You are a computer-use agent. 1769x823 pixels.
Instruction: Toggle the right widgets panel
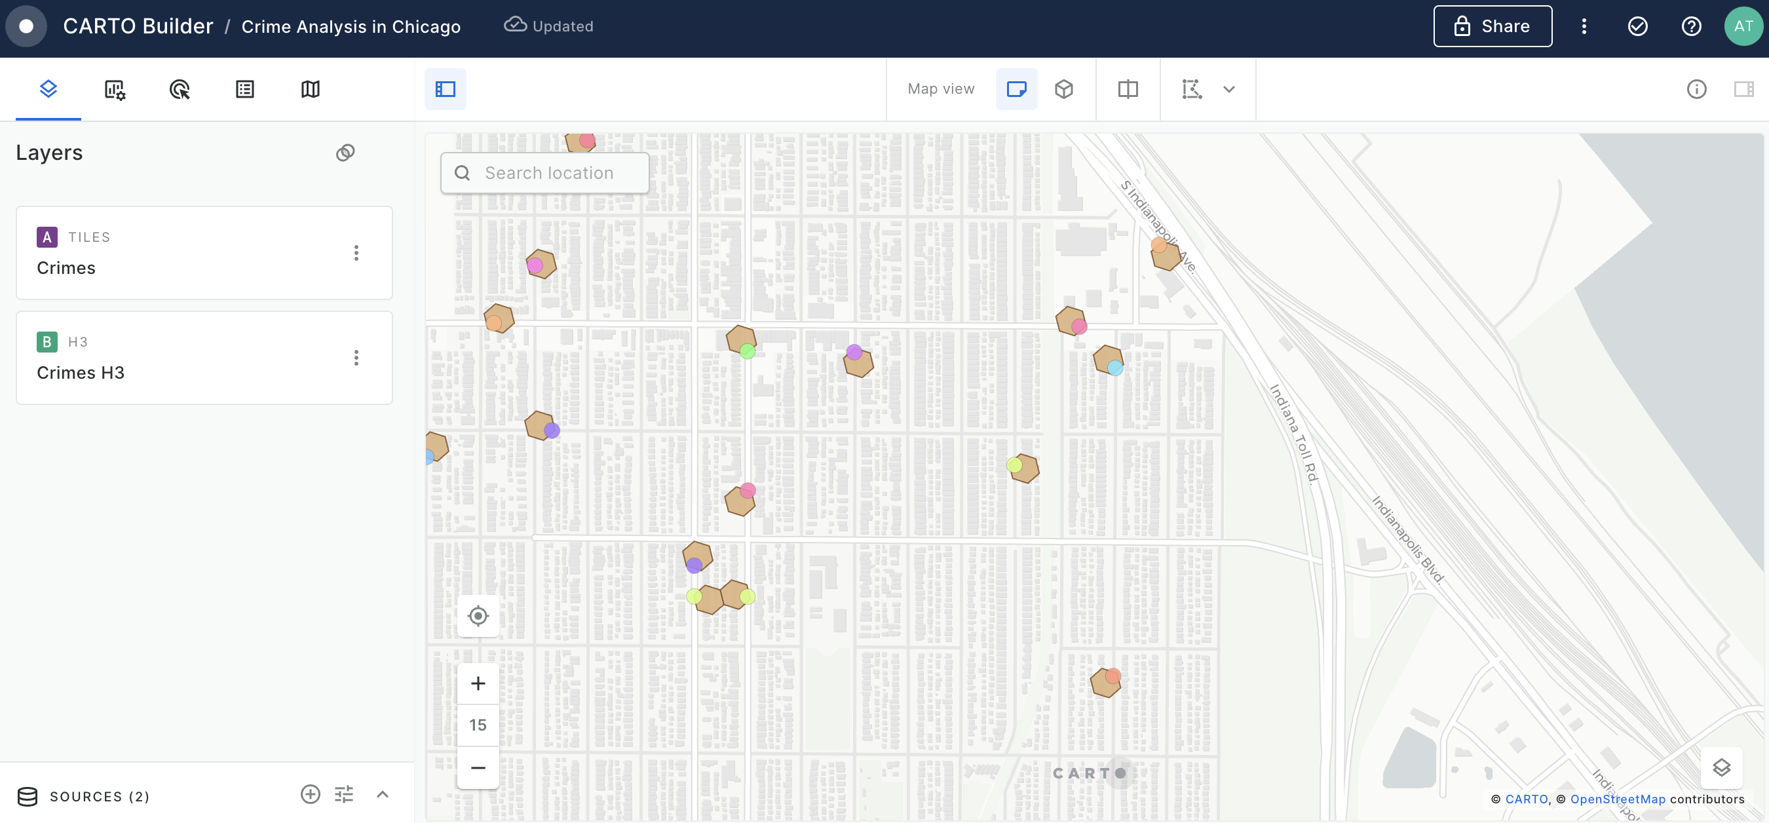[x=1743, y=89]
